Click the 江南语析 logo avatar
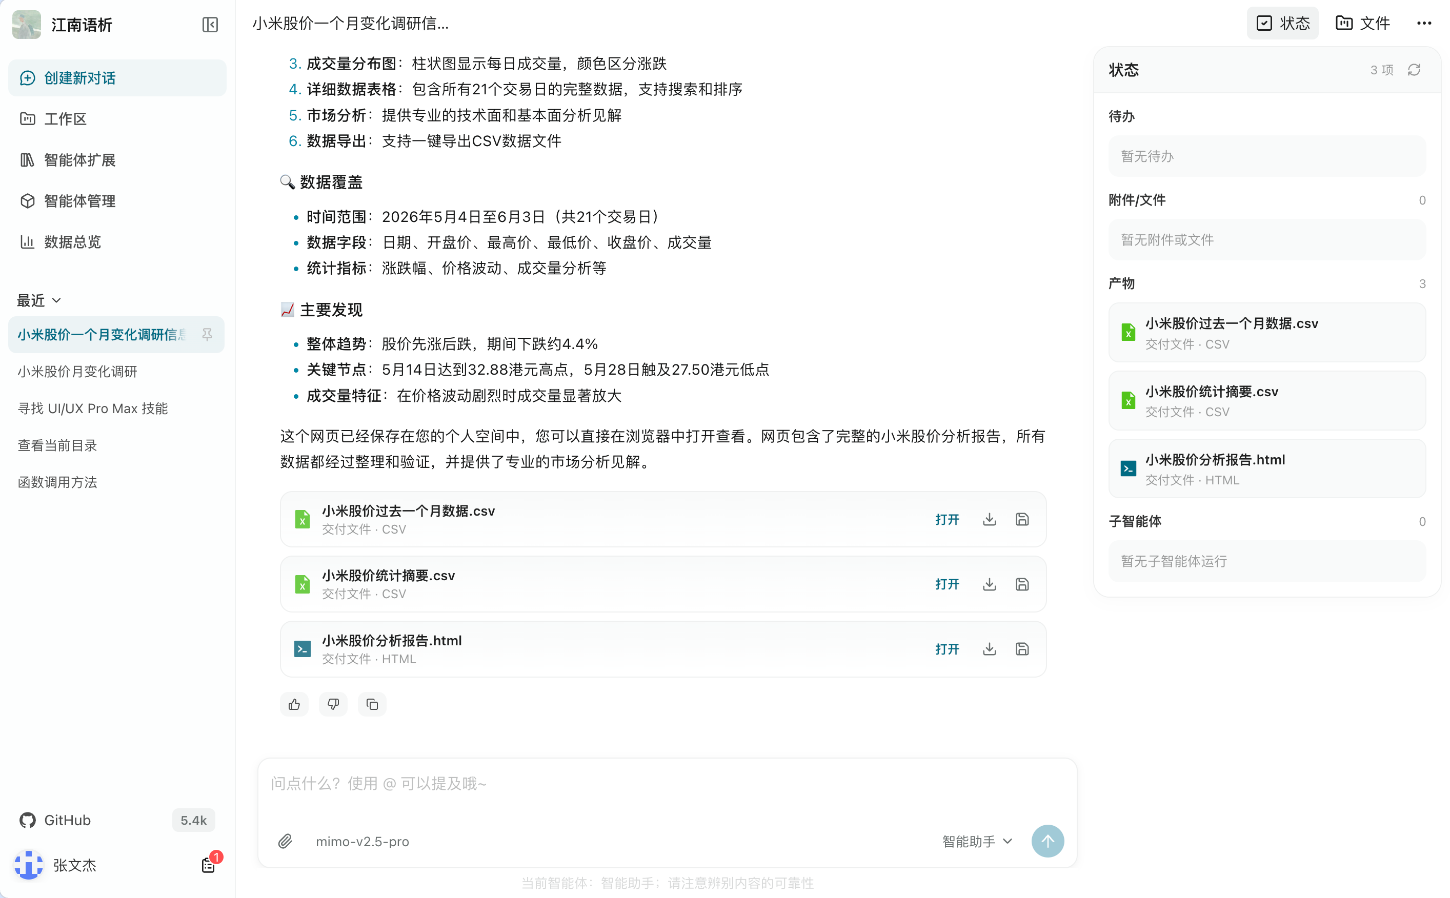This screenshot has width=1450, height=898. click(x=27, y=25)
